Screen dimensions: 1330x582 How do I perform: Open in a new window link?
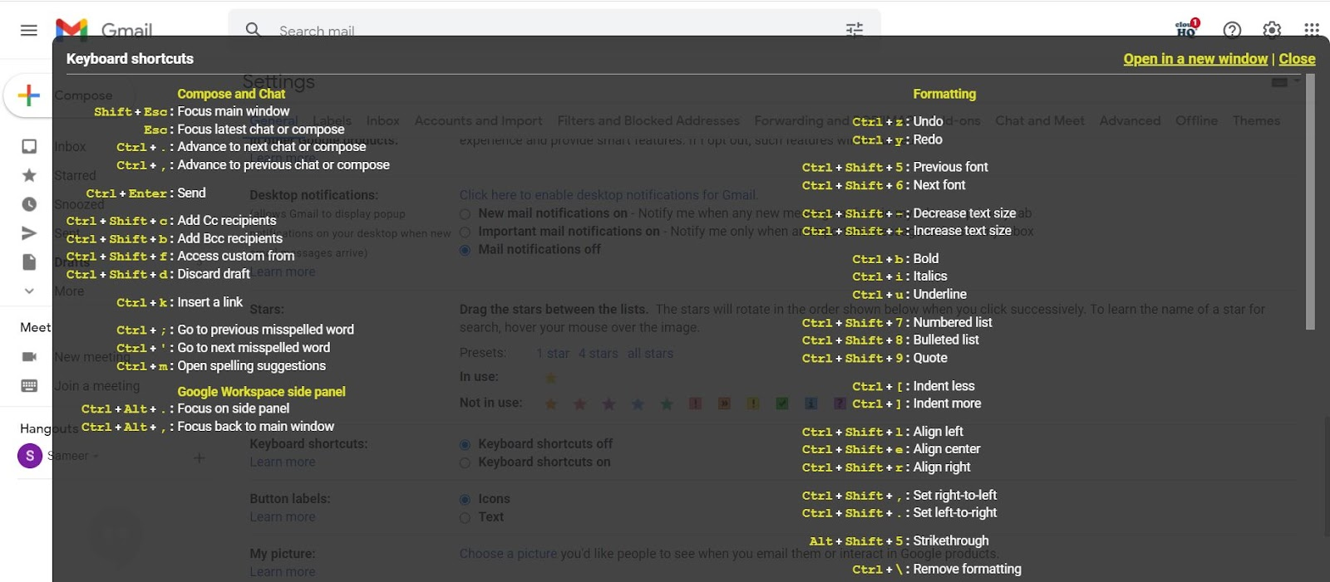(x=1195, y=59)
